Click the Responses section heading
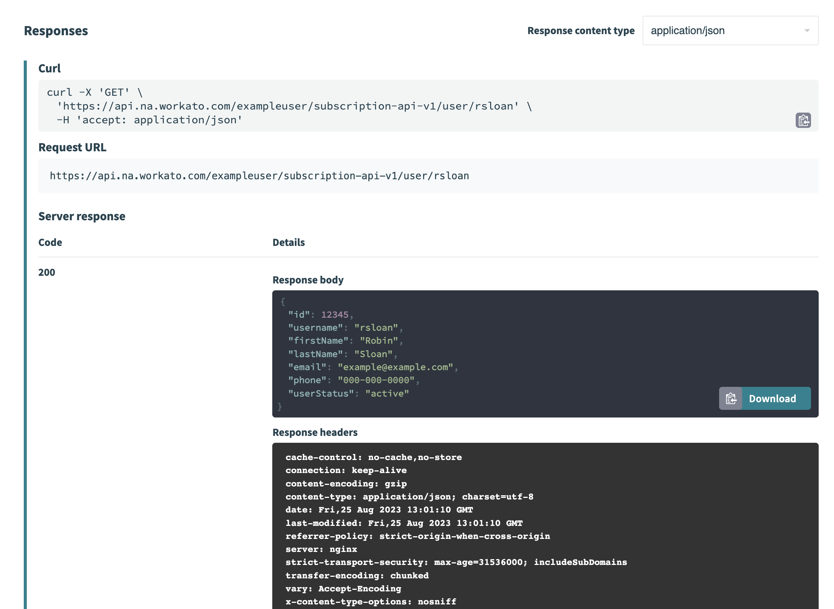The image size is (834, 609). [56, 30]
